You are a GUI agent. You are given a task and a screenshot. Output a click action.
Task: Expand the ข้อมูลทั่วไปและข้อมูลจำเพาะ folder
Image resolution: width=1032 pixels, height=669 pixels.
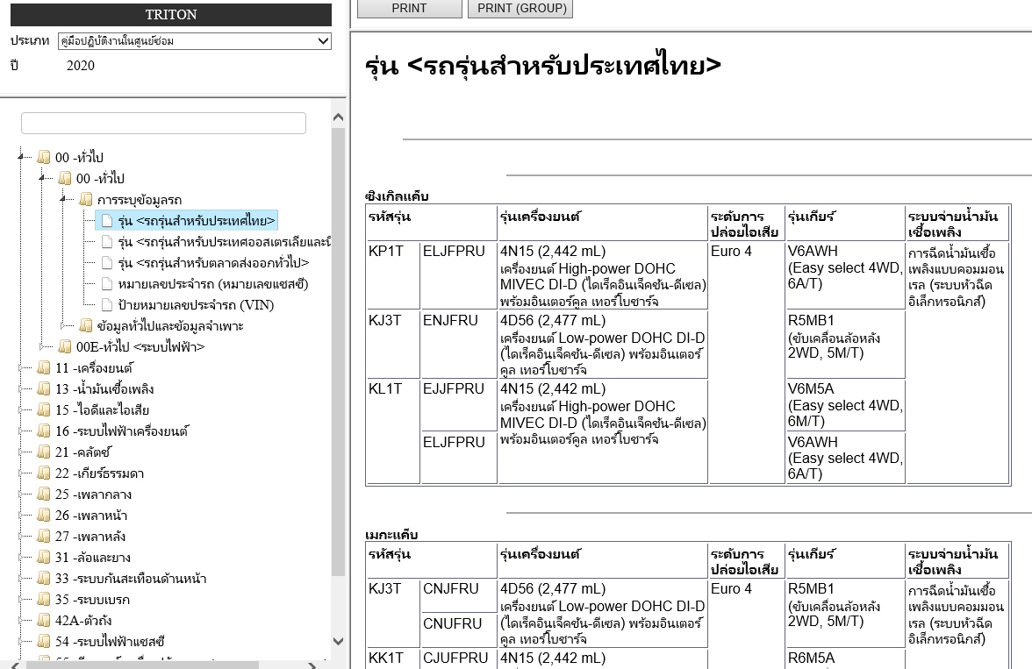(64, 325)
